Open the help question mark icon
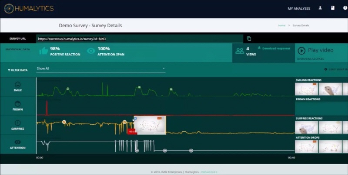Viewport: 348px width, 175px height. pyautogui.click(x=345, y=8)
